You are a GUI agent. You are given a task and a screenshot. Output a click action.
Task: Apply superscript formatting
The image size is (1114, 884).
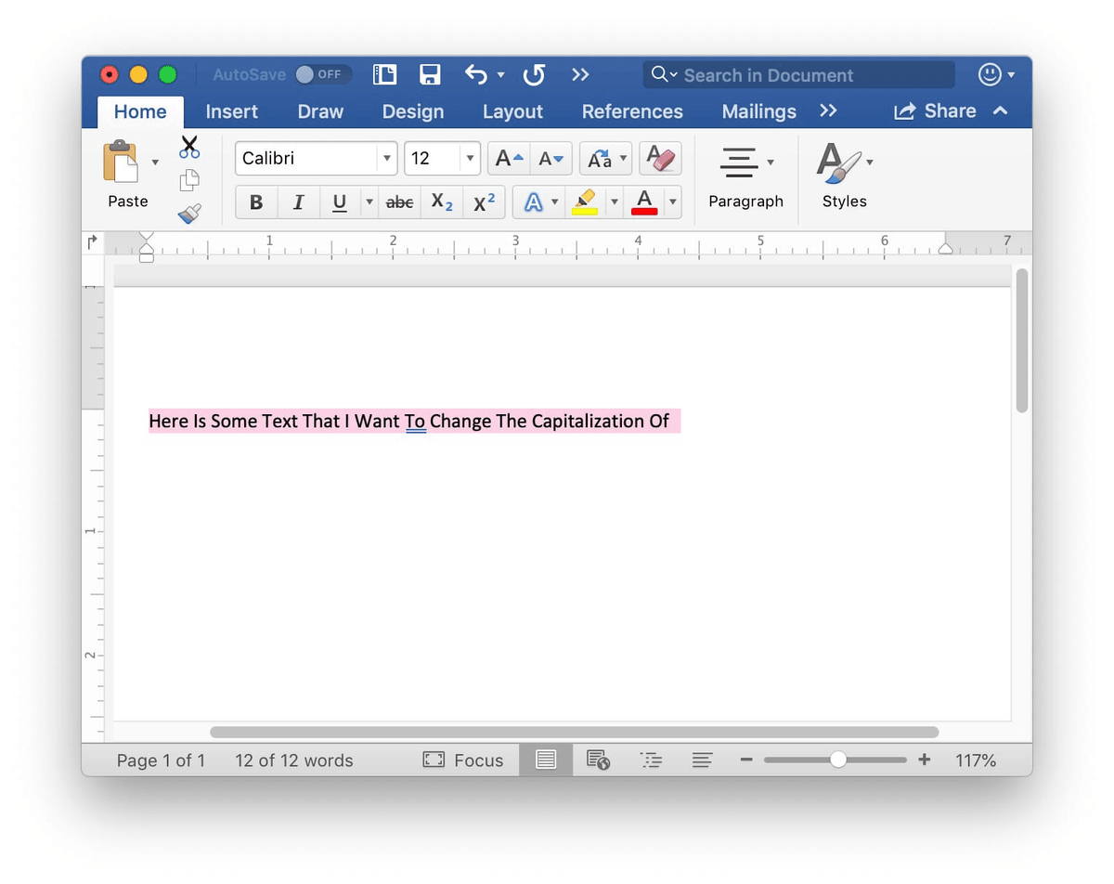coord(483,201)
